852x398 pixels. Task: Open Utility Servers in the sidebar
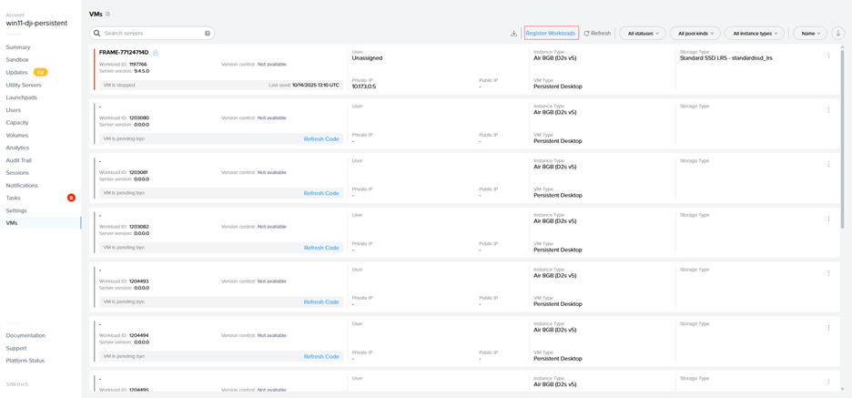point(24,85)
